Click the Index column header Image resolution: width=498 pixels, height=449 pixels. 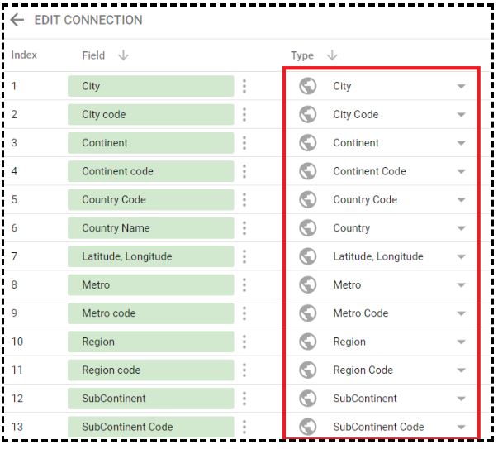click(x=24, y=55)
